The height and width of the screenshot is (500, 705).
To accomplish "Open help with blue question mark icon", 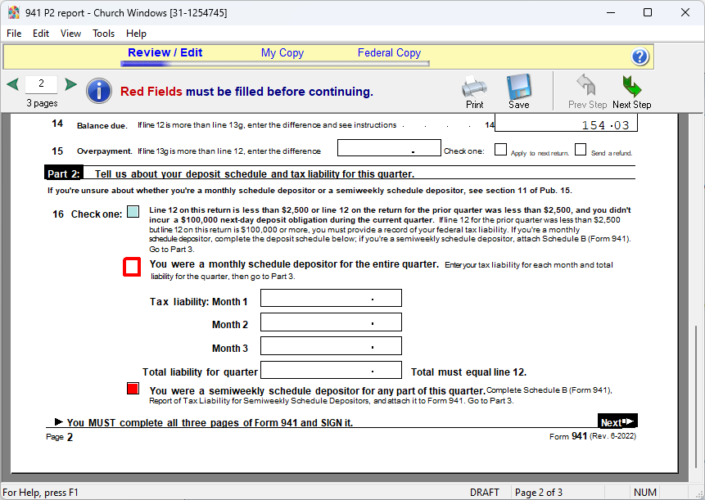I will click(640, 56).
